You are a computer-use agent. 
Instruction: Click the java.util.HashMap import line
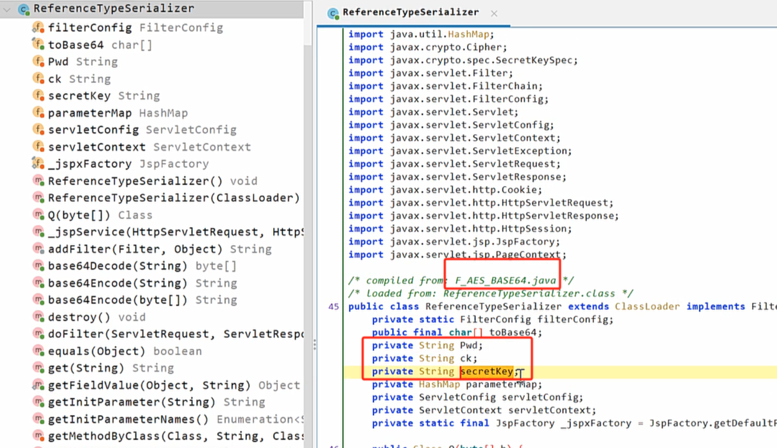[421, 34]
